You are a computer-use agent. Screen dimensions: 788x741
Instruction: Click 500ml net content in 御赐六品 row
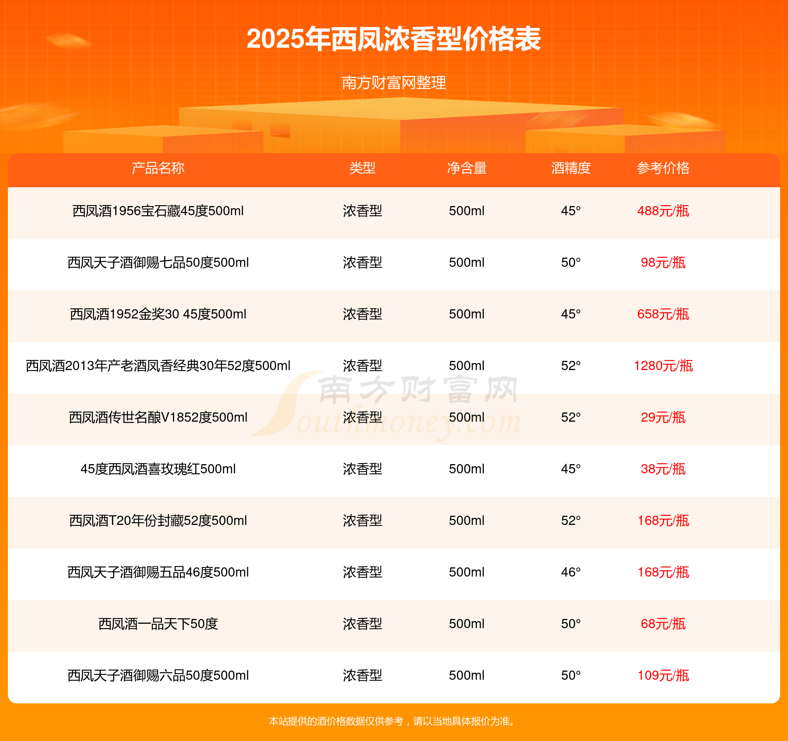[x=467, y=675]
